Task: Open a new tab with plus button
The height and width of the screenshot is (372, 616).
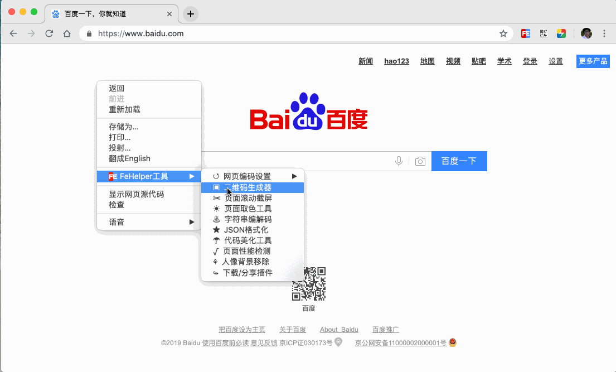Action: 191,14
